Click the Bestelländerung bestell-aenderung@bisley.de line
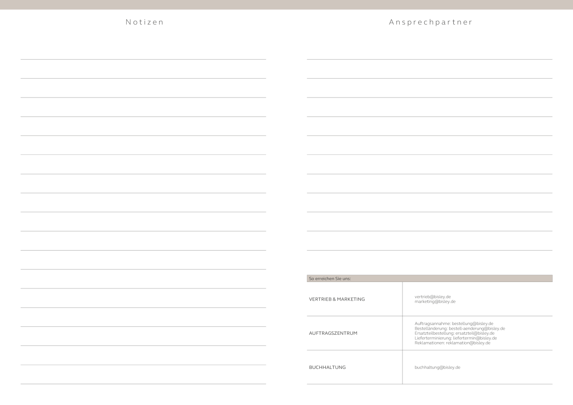573x405 pixels. 460,328
